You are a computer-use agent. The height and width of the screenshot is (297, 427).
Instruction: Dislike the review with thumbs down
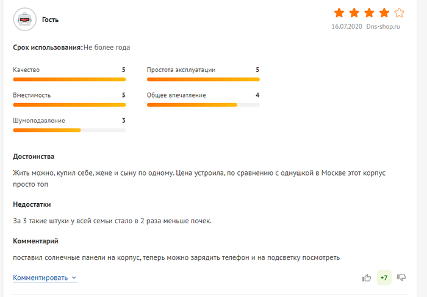pyautogui.click(x=401, y=277)
